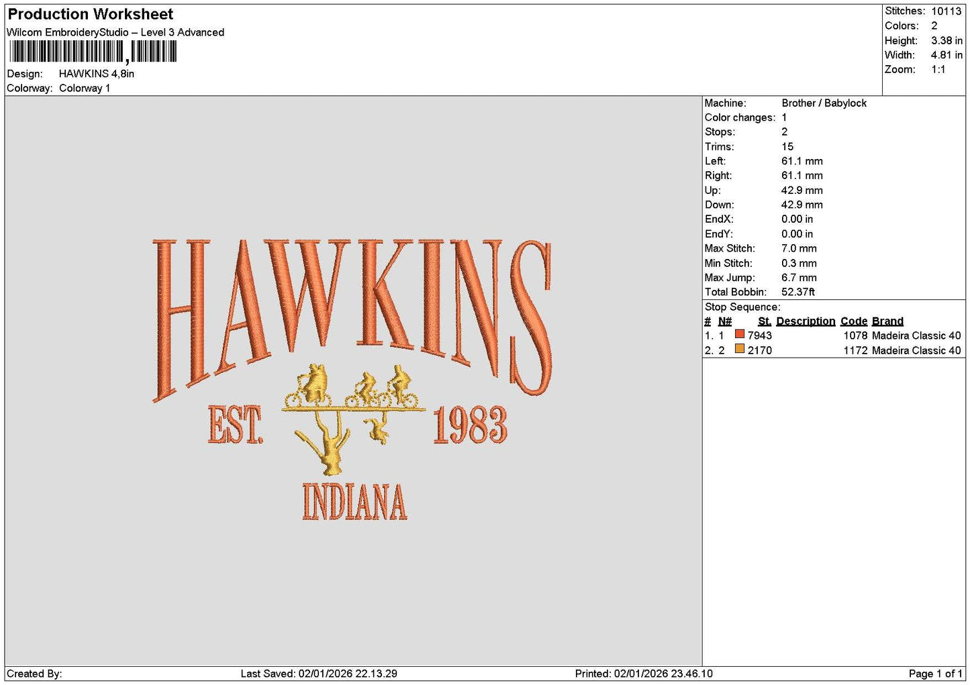The height and width of the screenshot is (685, 970).
Task: Click the 'Production Worksheet' title
Action: click(x=90, y=14)
